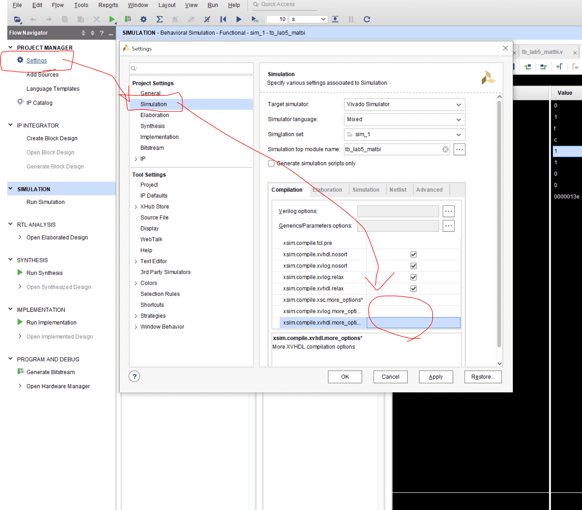Click scroll-down arrow of Settings scrollbar
The width and height of the screenshot is (582, 510).
pos(499,364)
